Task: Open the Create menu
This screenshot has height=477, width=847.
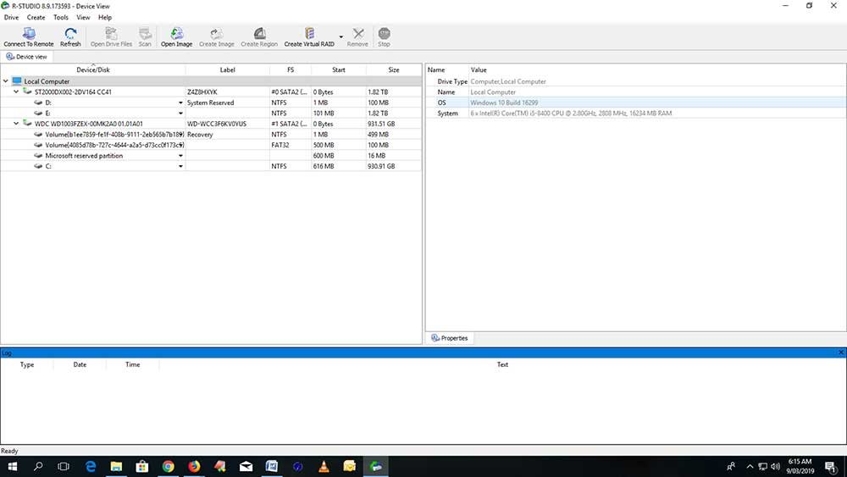Action: pyautogui.click(x=36, y=17)
